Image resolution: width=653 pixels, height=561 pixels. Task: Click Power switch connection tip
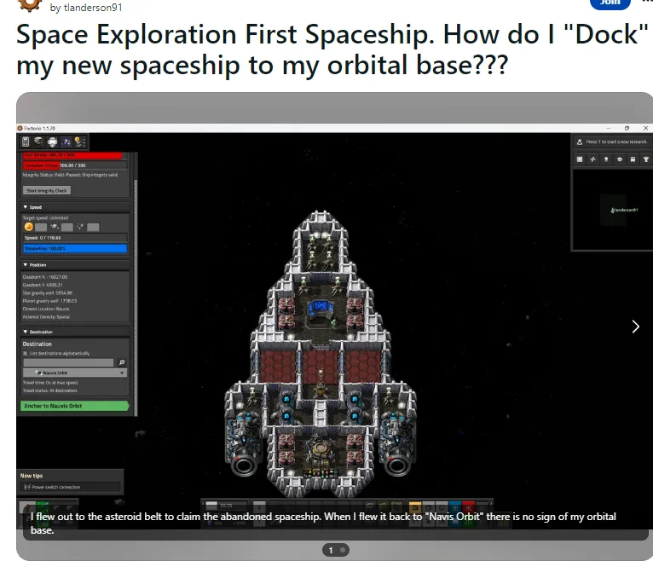tap(72, 487)
